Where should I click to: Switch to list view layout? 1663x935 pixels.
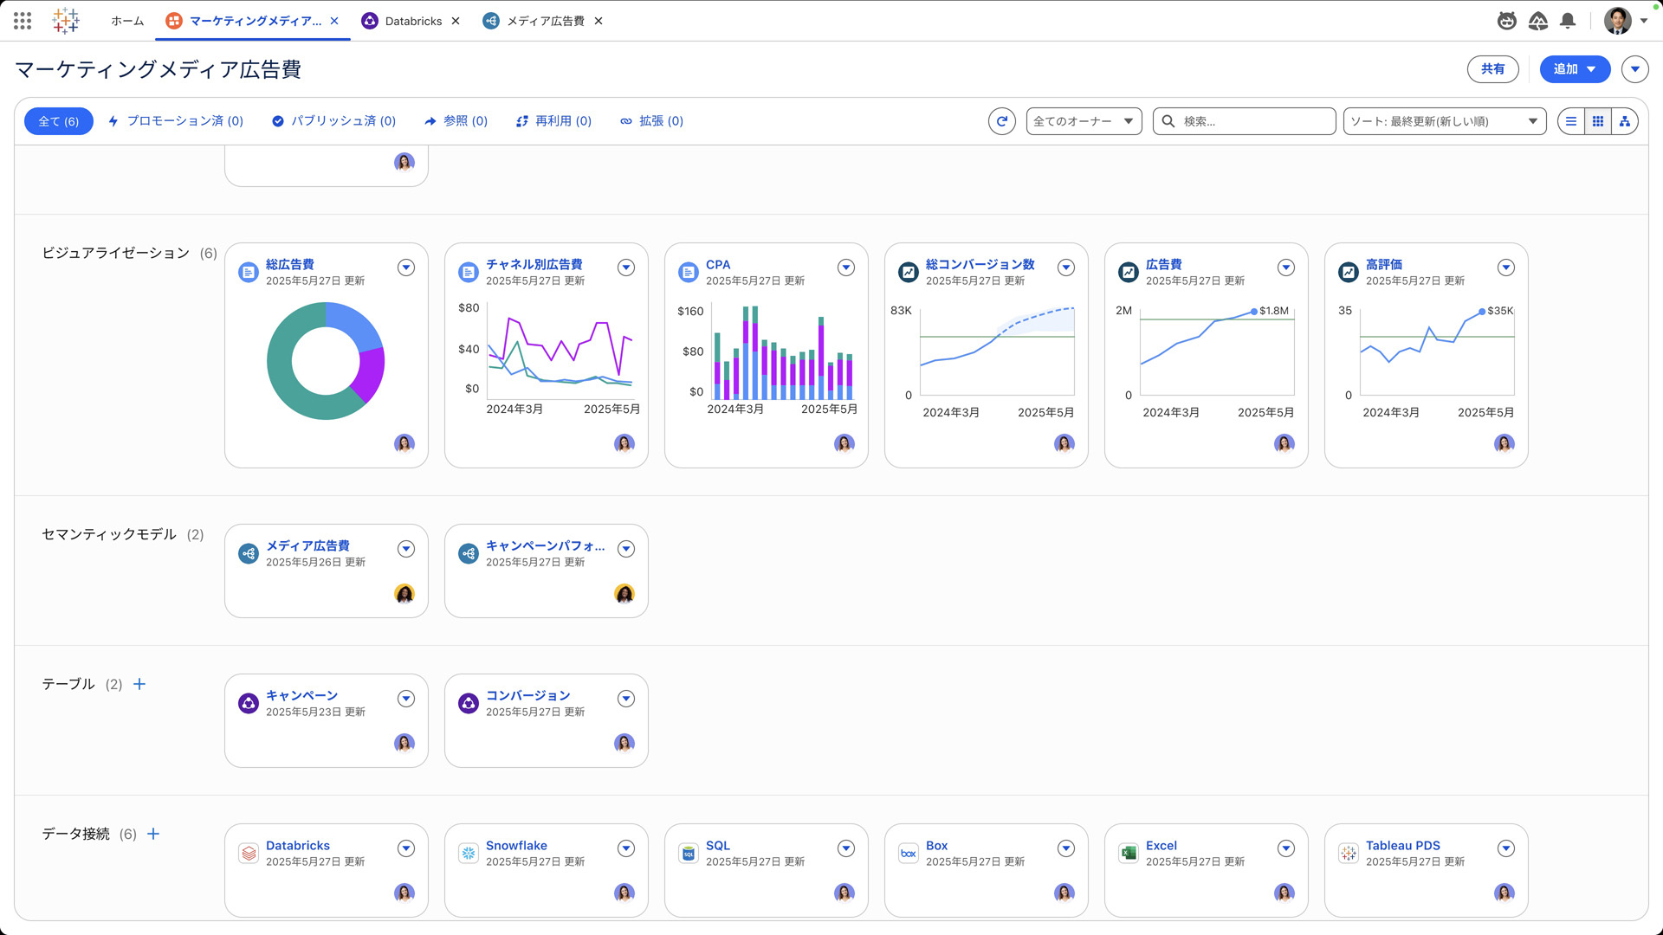click(x=1570, y=121)
